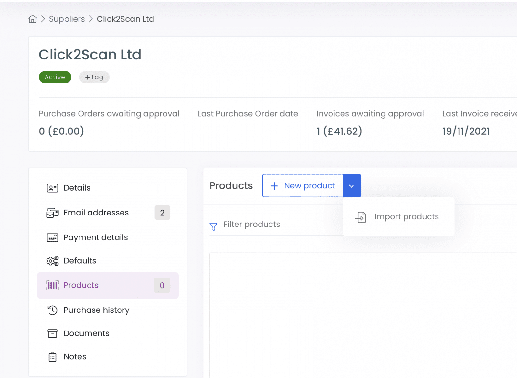Open the Suppliers breadcrumb link

coord(67,19)
